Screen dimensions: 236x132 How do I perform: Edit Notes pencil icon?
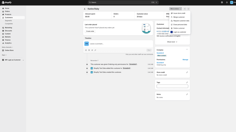(187, 94)
